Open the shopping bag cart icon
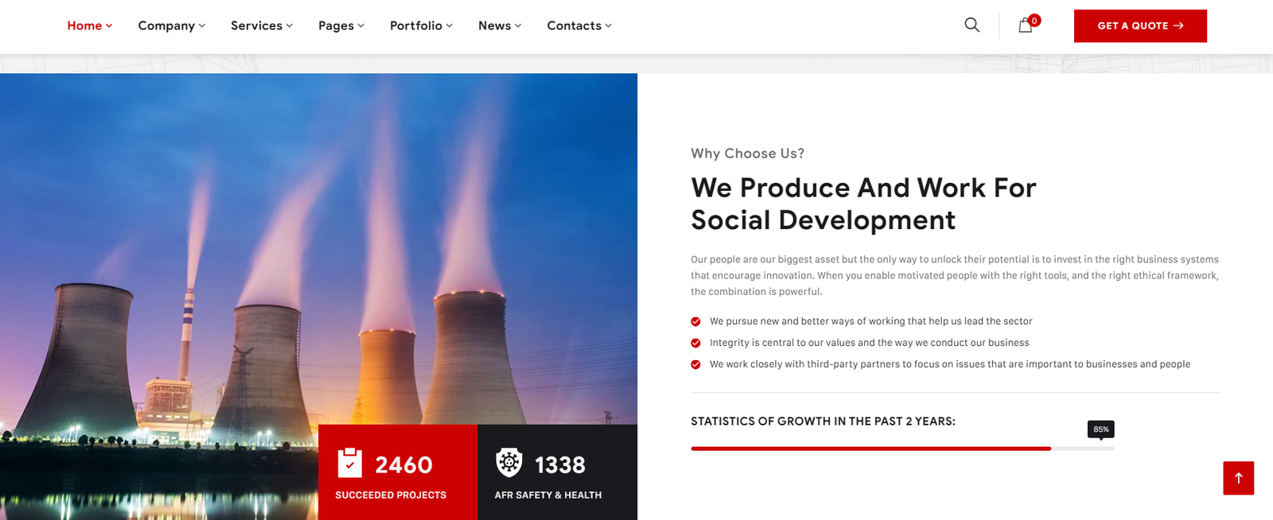Screen dimensions: 1273x520 coord(1025,26)
